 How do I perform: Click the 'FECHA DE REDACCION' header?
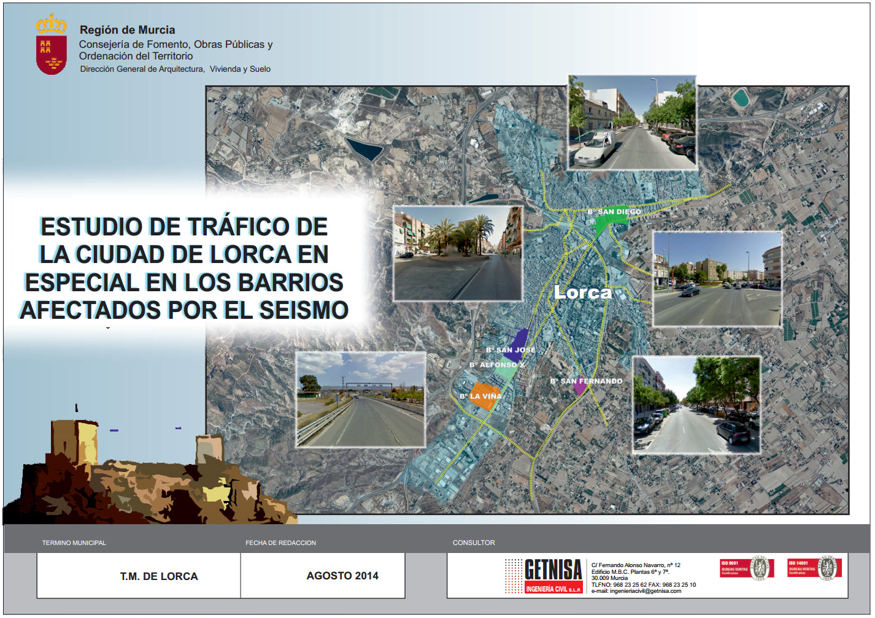[x=280, y=543]
